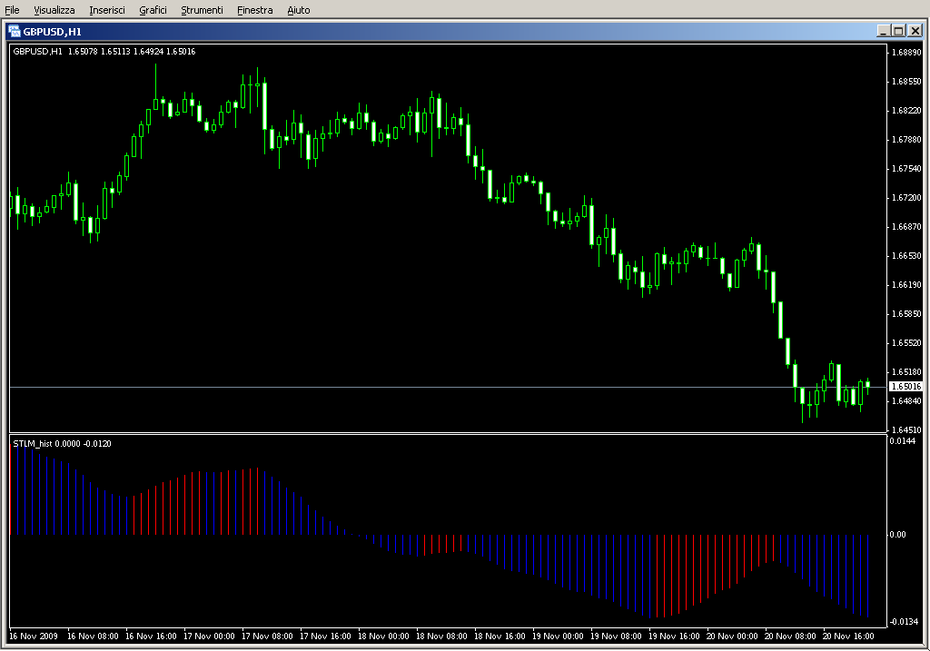The width and height of the screenshot is (930, 651).
Task: Click the 1.66190 price scale label
Action: pyautogui.click(x=907, y=284)
